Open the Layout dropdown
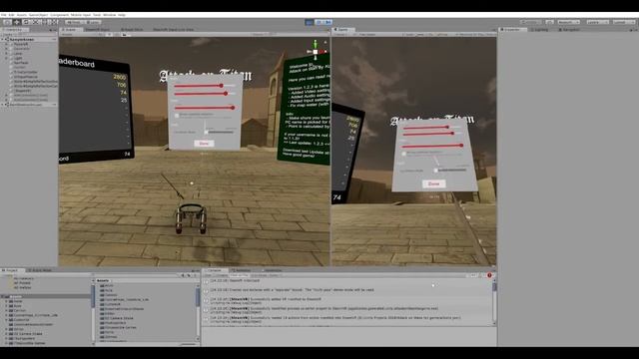 coord(623,22)
